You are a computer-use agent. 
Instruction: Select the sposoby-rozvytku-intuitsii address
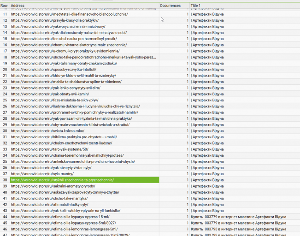tap(53, 69)
